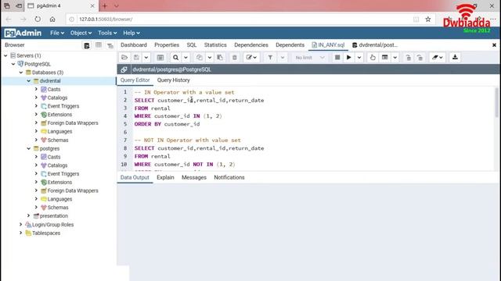Click the connection status link icon
The height and width of the screenshot is (281, 501).
(124, 69)
